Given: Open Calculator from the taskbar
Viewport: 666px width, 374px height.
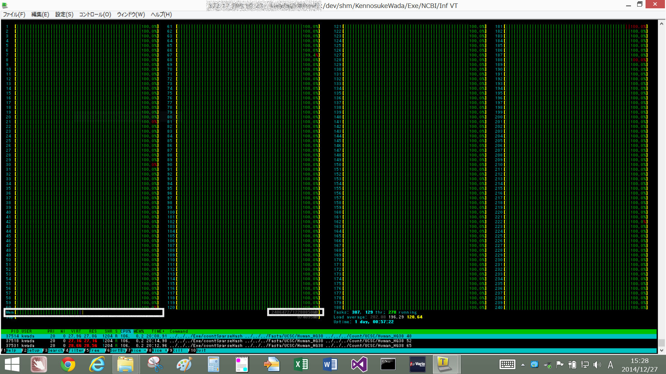Looking at the screenshot, I should click(x=213, y=364).
